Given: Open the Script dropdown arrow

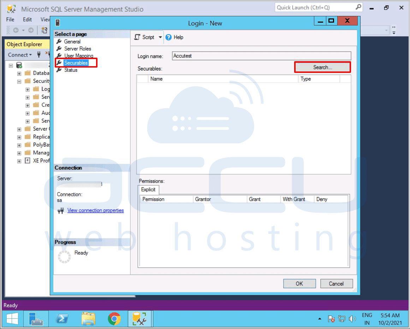Looking at the screenshot, I should click(x=160, y=37).
